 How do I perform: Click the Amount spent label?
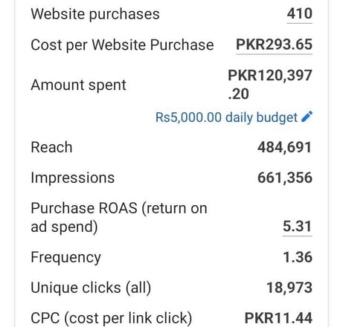pyautogui.click(x=79, y=85)
